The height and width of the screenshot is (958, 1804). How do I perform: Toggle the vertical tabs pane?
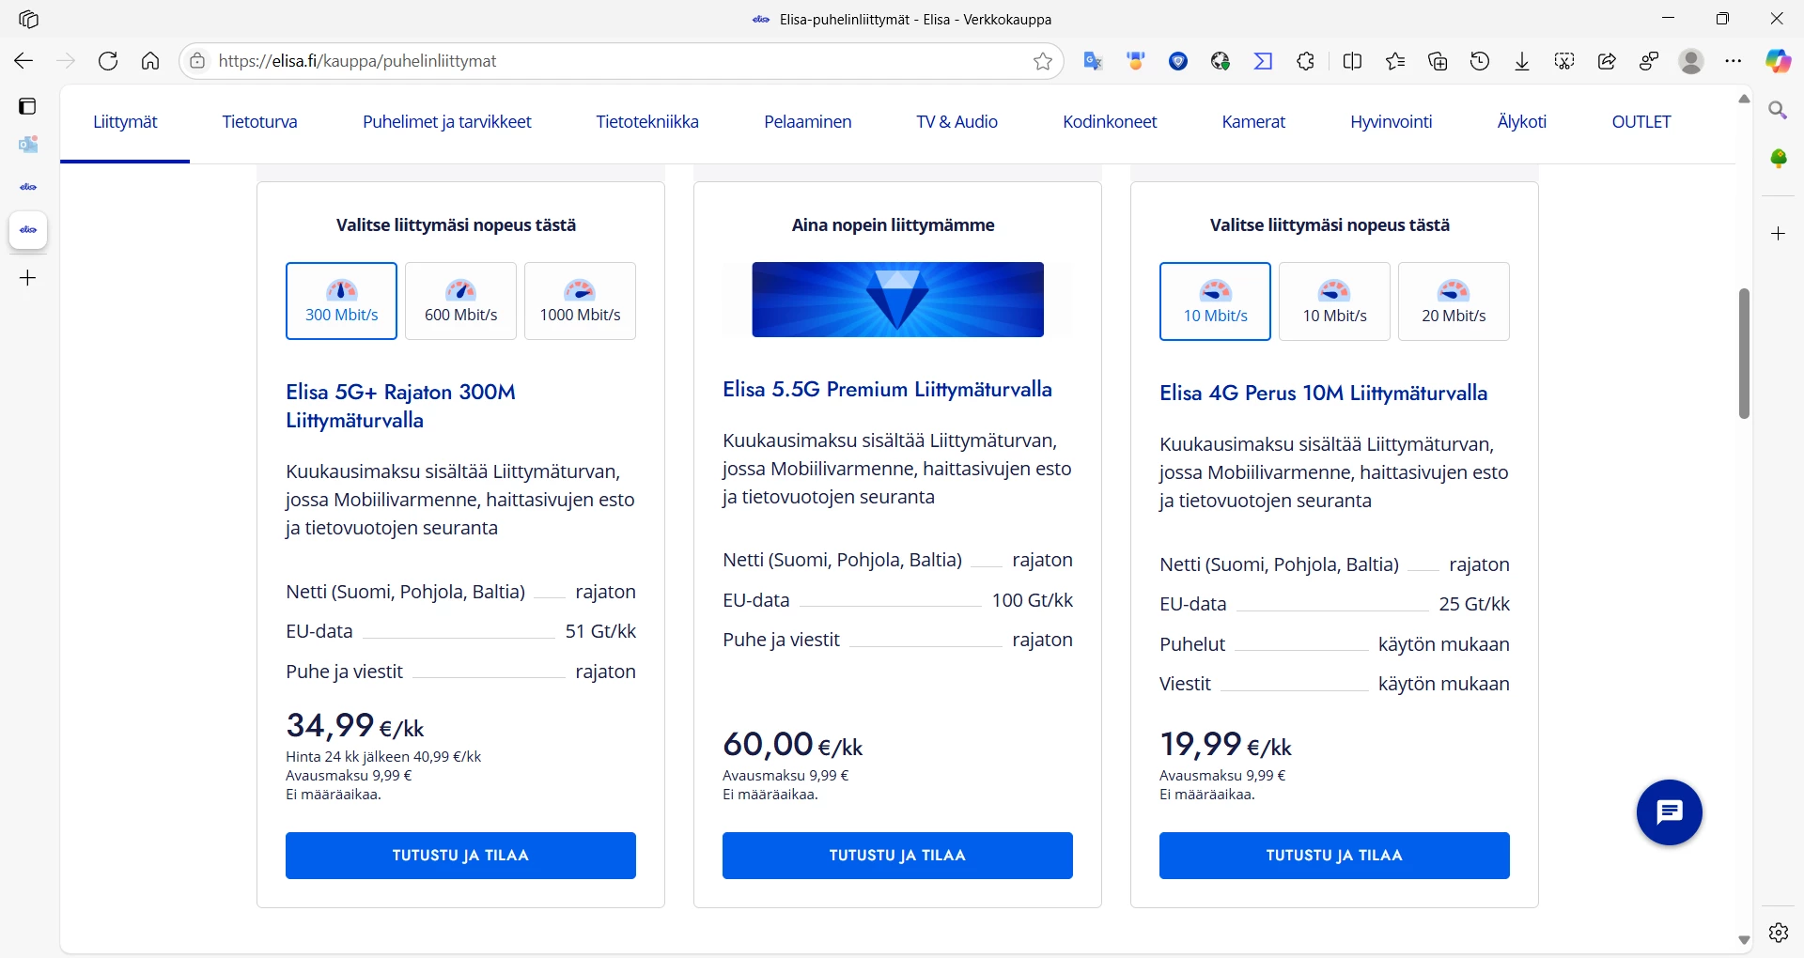(28, 106)
